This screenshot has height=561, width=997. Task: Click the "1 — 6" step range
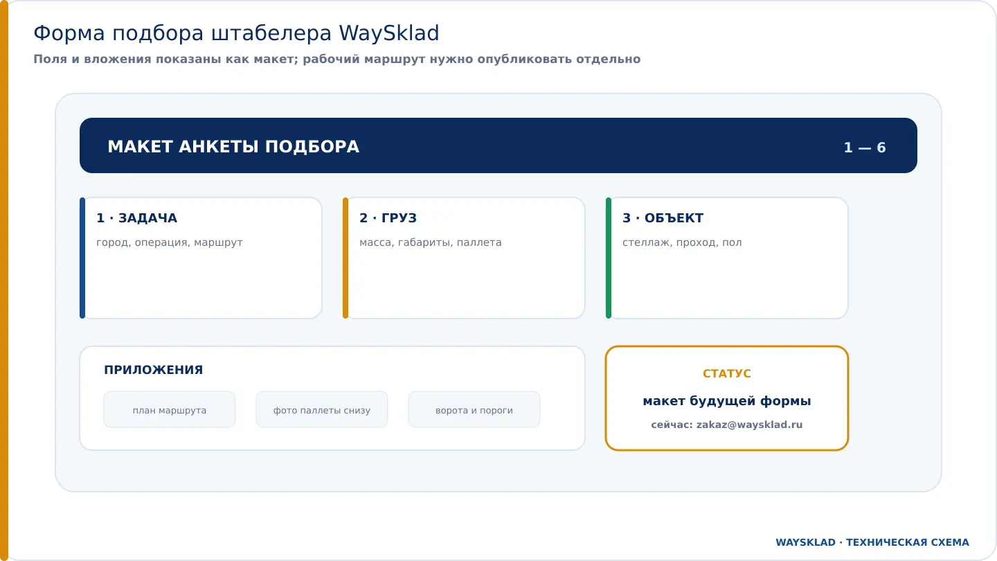[865, 148]
